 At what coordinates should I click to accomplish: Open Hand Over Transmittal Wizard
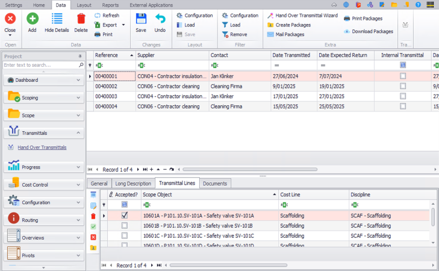coord(302,16)
